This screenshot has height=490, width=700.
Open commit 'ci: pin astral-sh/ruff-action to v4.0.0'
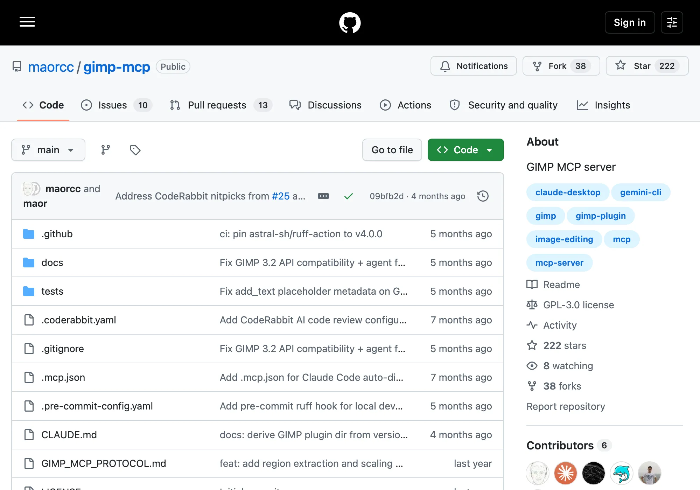click(x=301, y=234)
